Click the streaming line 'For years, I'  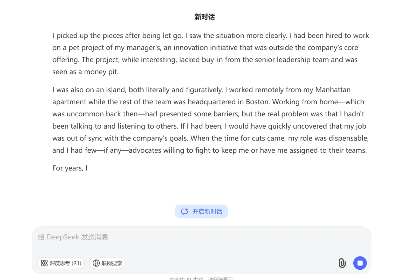[x=70, y=168]
